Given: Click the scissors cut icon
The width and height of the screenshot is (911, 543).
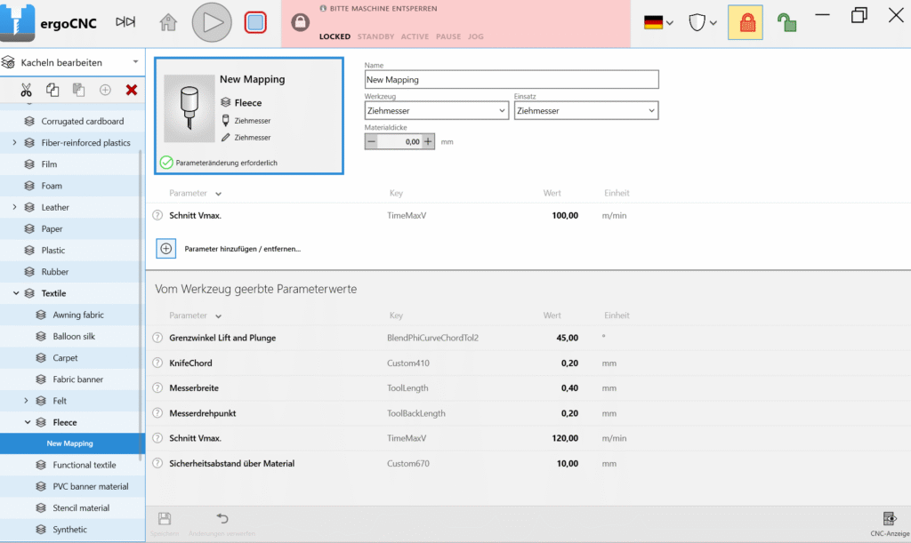Looking at the screenshot, I should pos(26,90).
